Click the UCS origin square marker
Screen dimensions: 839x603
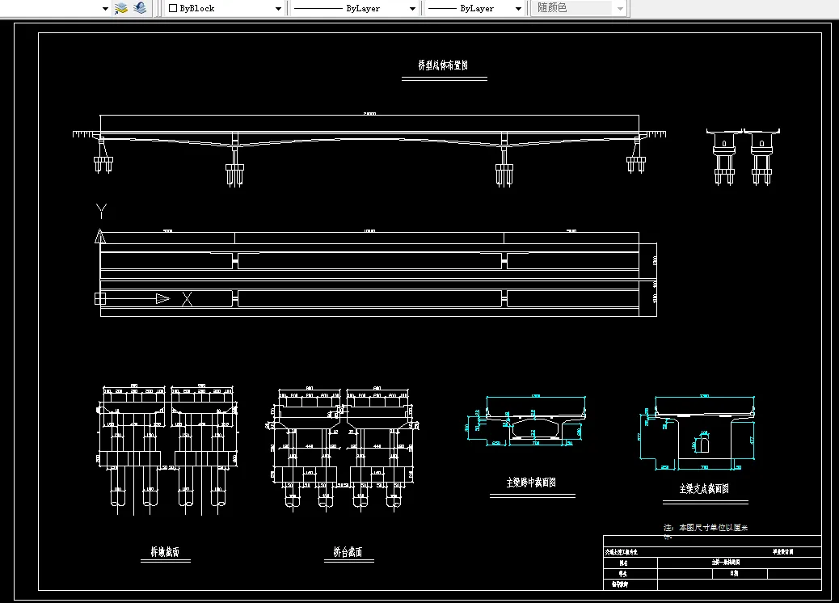[100, 298]
